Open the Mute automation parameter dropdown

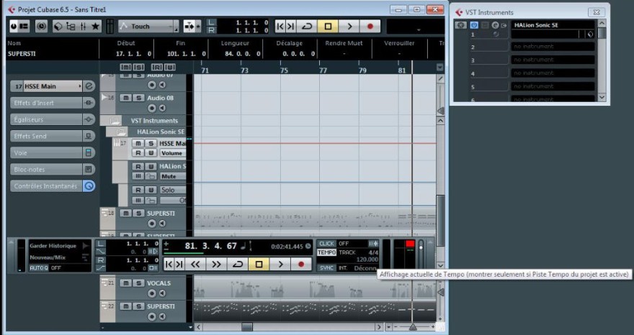click(x=173, y=176)
